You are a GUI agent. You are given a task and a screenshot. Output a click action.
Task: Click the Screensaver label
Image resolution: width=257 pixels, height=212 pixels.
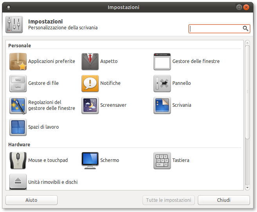(113, 105)
